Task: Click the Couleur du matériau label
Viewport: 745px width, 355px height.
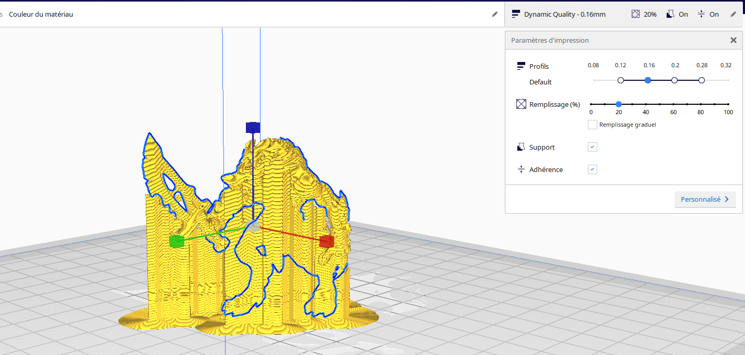Action: 41,14
